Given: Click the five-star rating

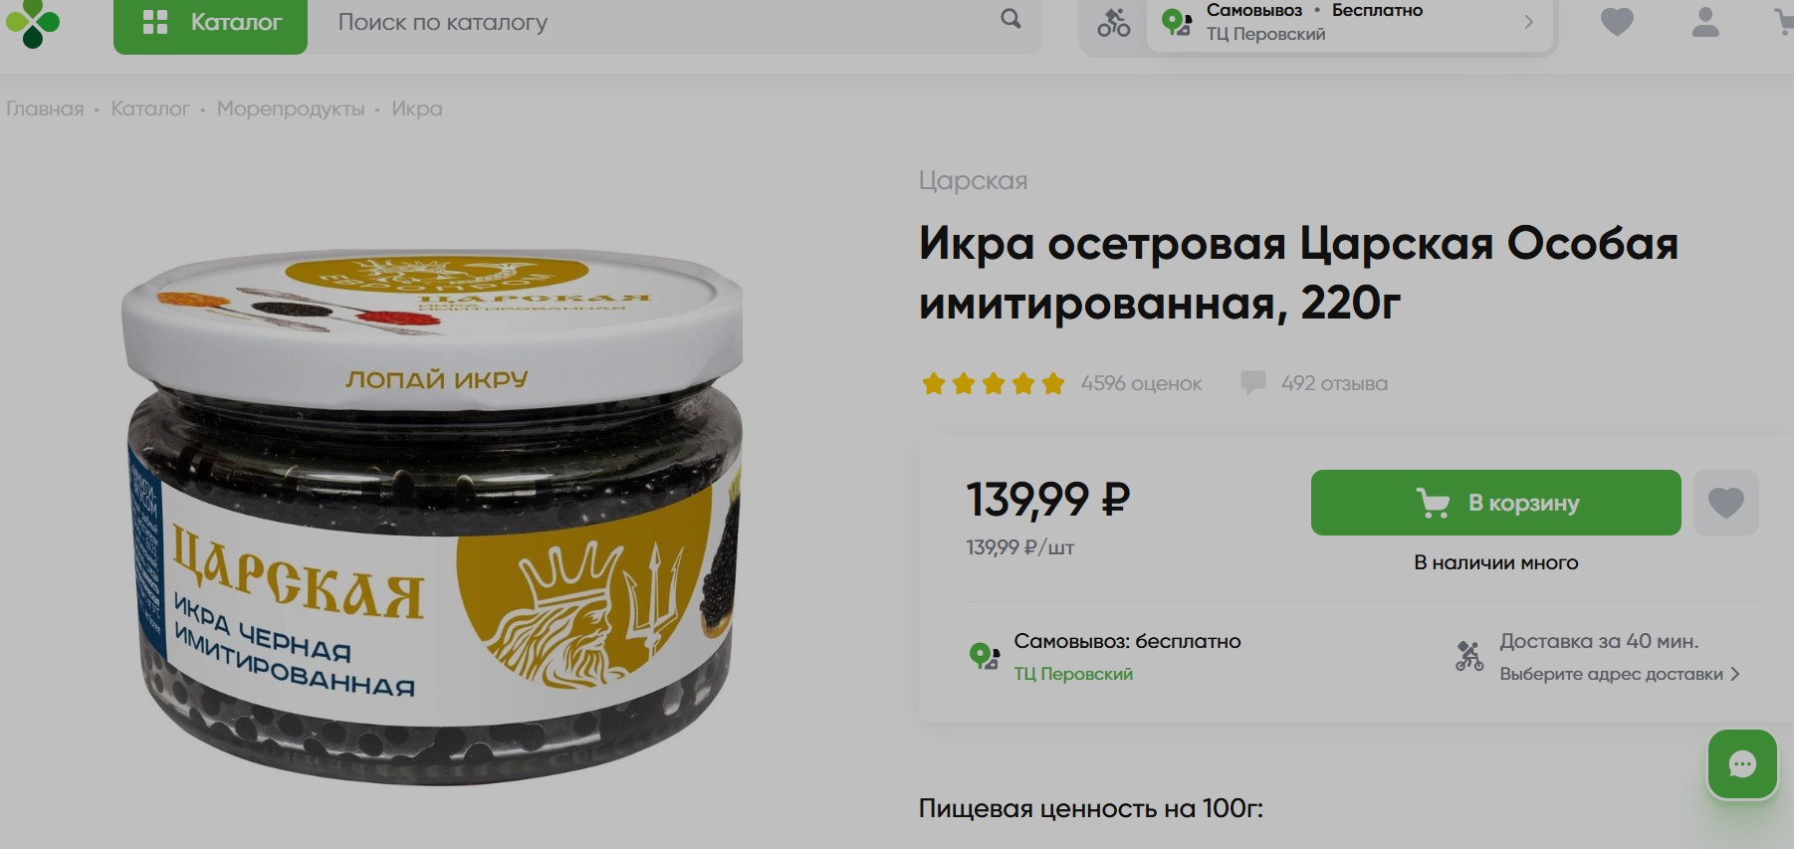Looking at the screenshot, I should click(x=994, y=383).
